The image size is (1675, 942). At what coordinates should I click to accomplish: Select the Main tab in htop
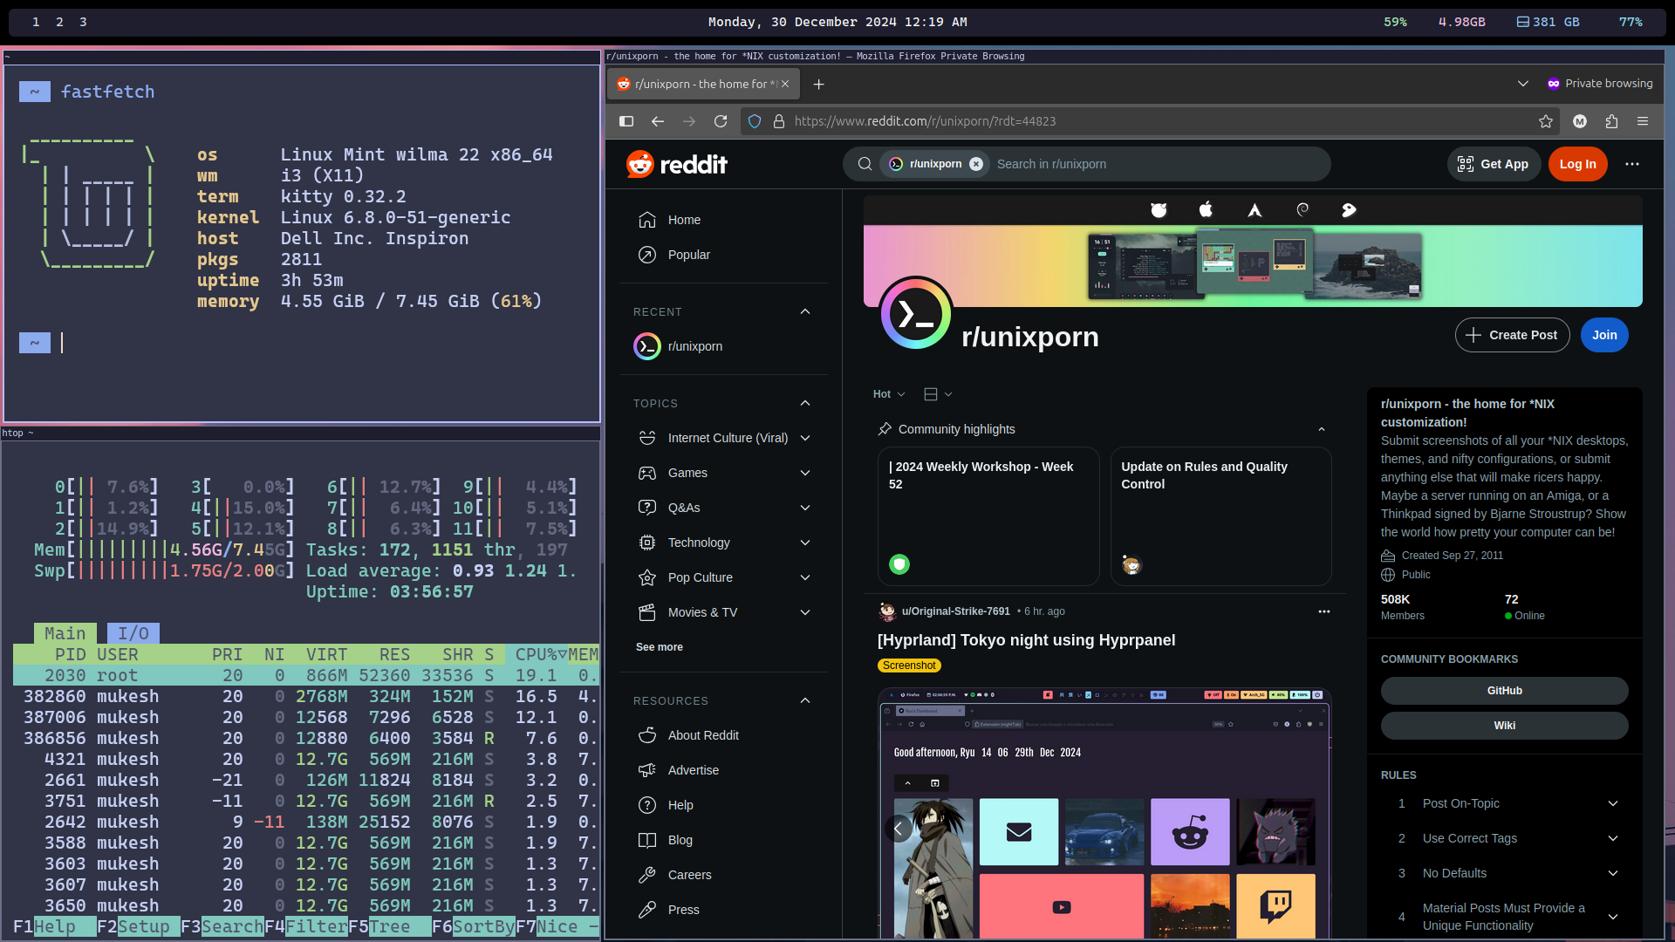(65, 633)
